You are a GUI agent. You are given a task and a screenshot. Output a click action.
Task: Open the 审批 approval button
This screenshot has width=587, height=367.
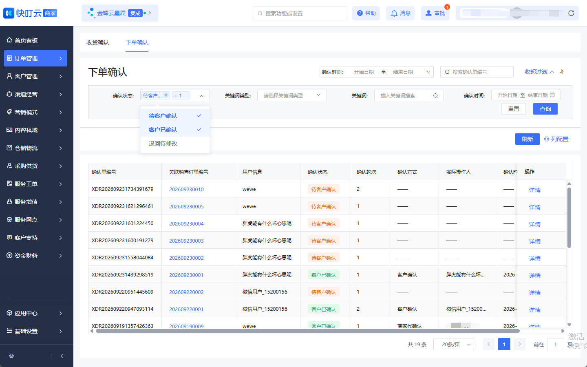[435, 13]
